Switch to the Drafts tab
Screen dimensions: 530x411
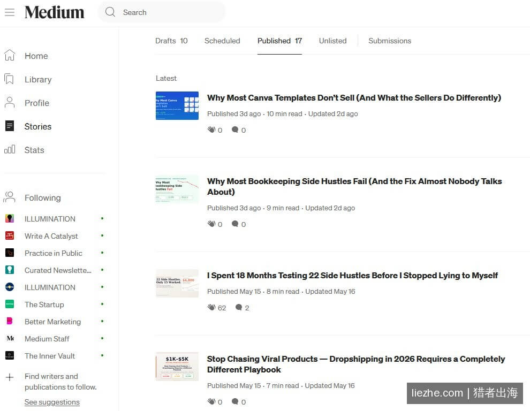pos(171,41)
